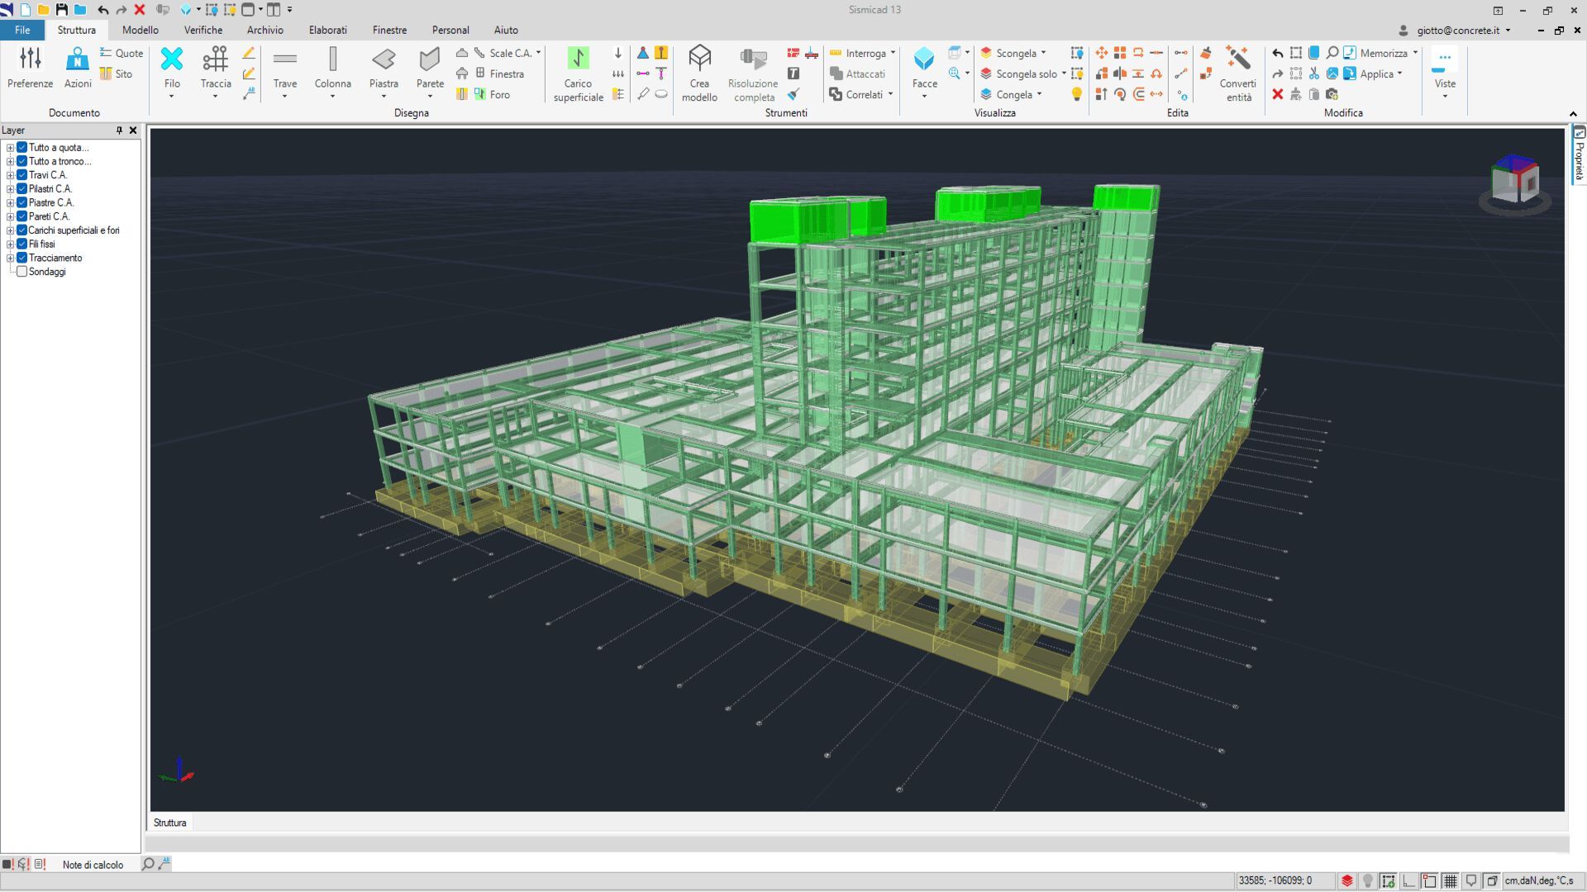Open Carico superficiale tool
The image size is (1587, 892).
tap(578, 59)
